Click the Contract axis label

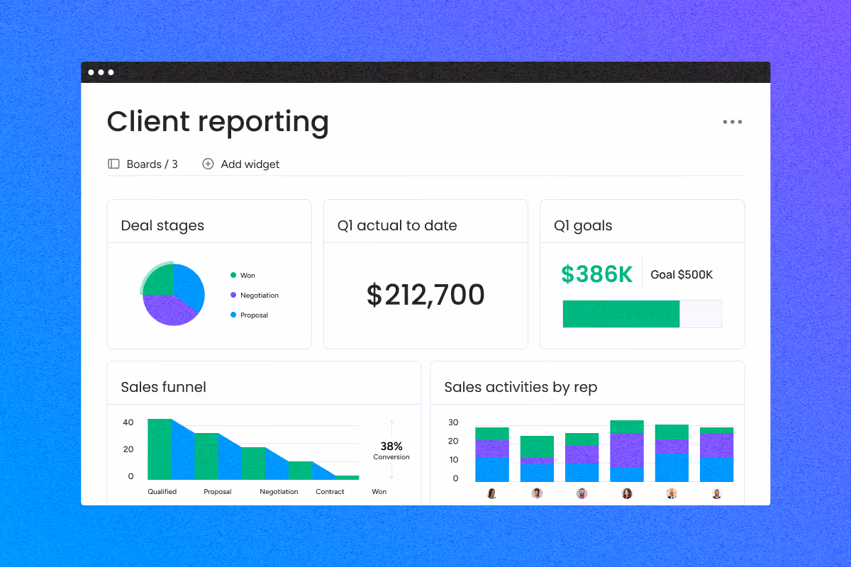point(330,492)
